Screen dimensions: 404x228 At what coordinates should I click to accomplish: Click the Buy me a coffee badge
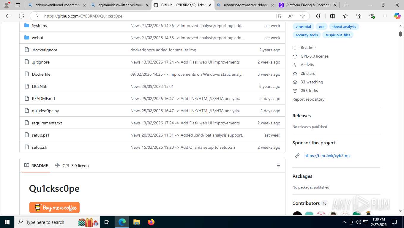click(54, 207)
